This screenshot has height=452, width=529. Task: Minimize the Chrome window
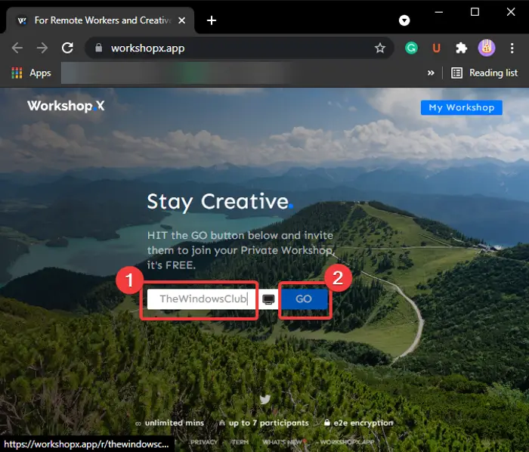coord(438,12)
